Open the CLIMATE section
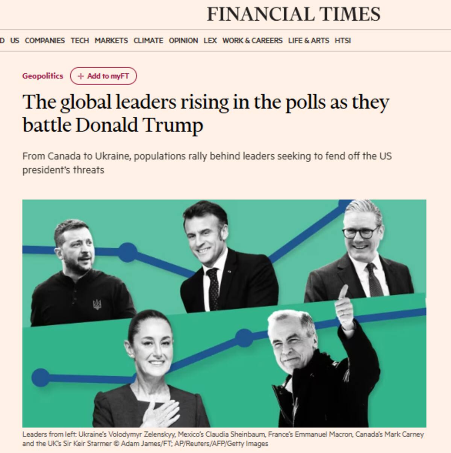This screenshot has width=451, height=453. point(148,40)
